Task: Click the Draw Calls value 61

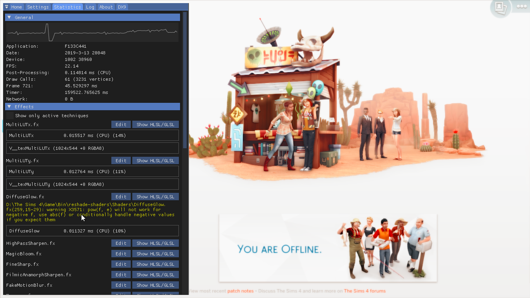Action: click(x=89, y=79)
